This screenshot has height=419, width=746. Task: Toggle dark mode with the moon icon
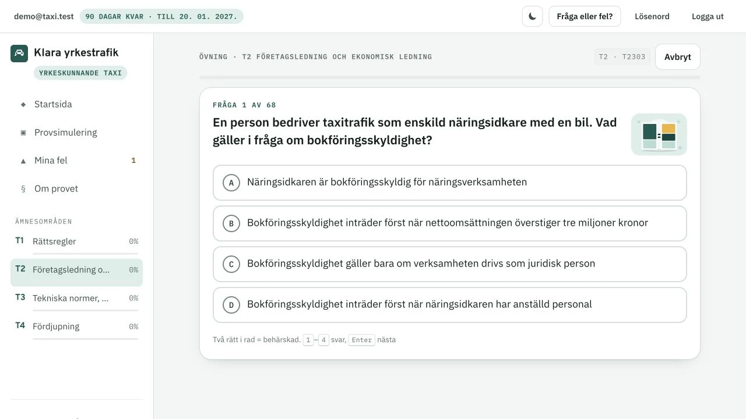pos(532,16)
